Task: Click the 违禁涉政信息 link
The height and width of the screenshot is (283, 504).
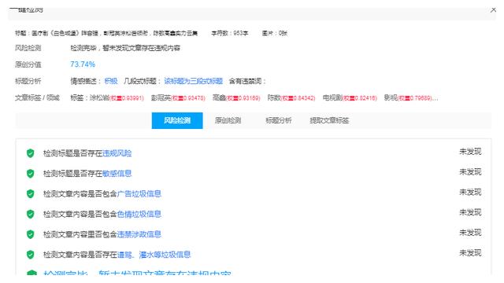Action: (139, 234)
